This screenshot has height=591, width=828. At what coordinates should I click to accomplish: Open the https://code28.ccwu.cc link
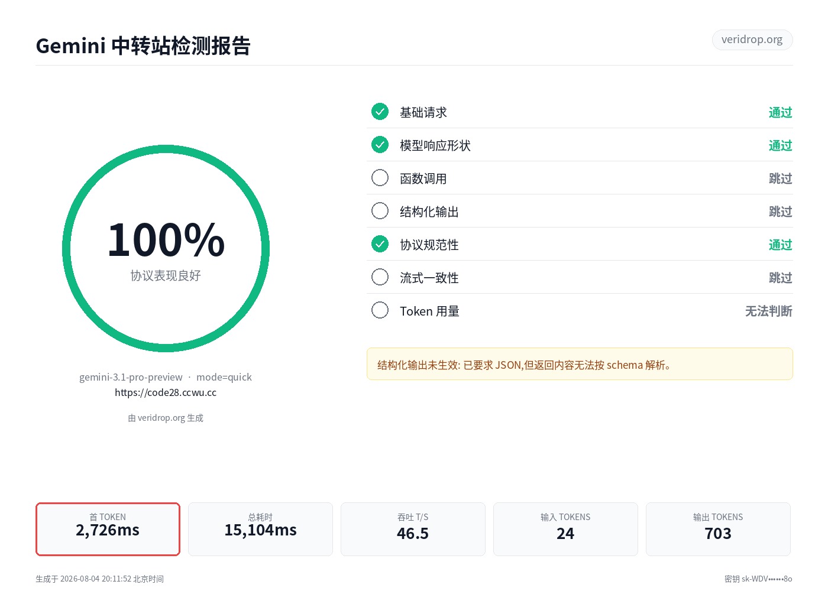(x=166, y=392)
